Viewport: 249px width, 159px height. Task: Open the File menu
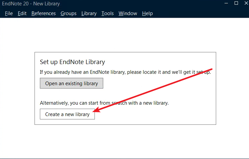(x=9, y=13)
